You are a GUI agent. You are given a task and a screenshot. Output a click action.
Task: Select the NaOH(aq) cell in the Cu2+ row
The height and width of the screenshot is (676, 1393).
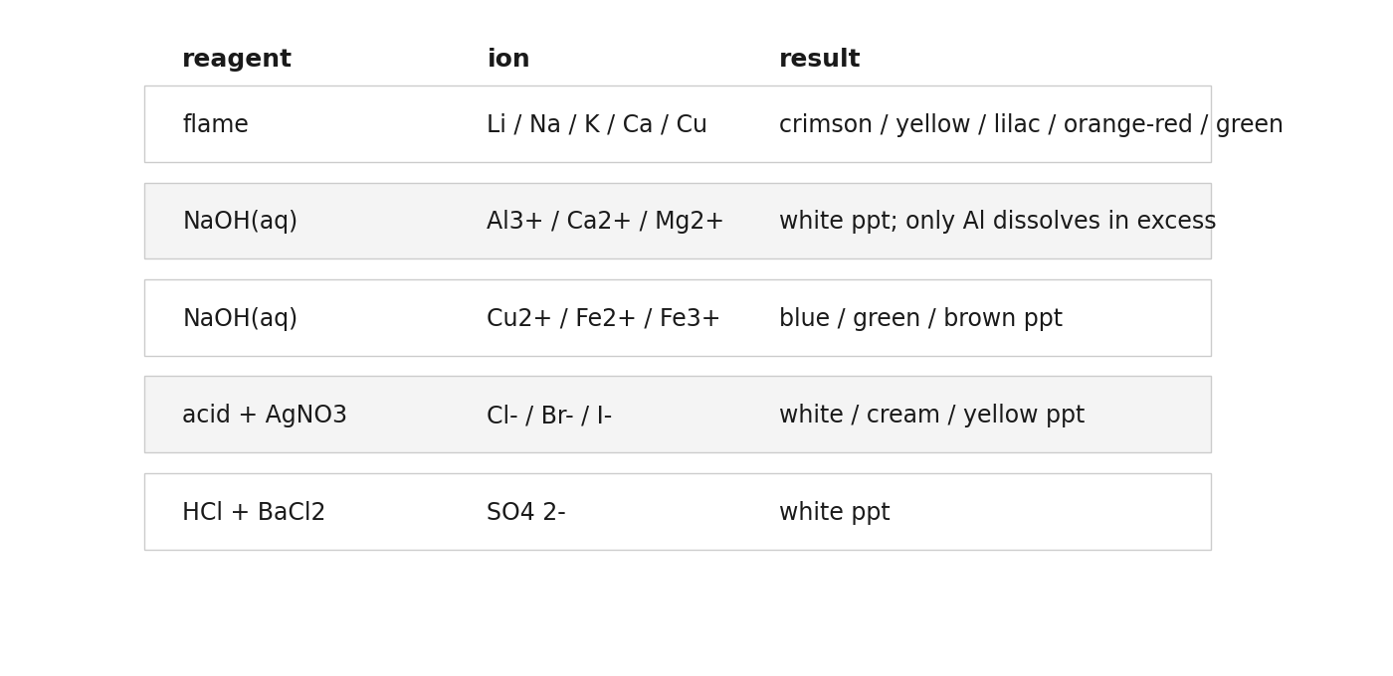pos(240,318)
